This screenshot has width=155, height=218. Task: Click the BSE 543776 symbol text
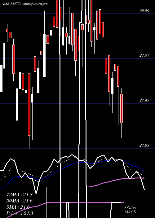(12, 4)
